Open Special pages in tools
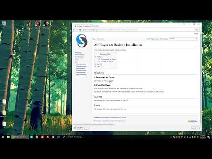 [80, 68]
